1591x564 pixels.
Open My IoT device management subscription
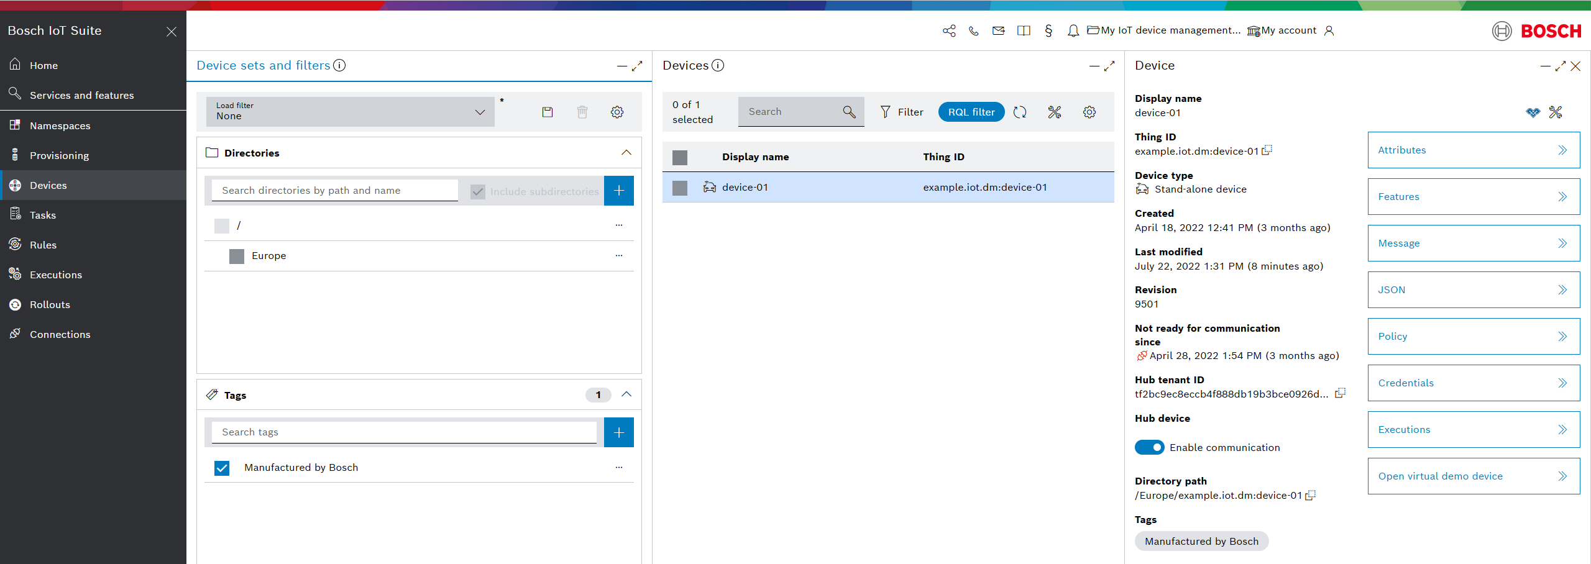coord(1164,30)
